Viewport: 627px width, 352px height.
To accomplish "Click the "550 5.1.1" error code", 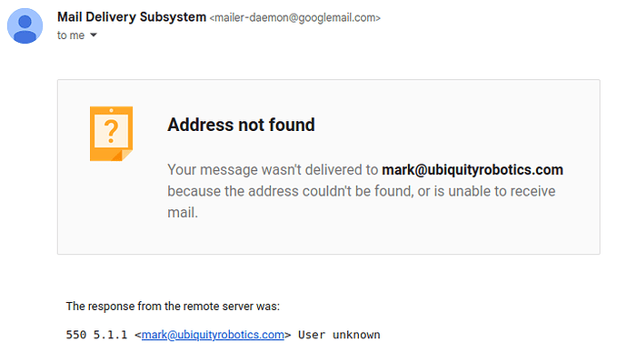I will (x=96, y=335).
